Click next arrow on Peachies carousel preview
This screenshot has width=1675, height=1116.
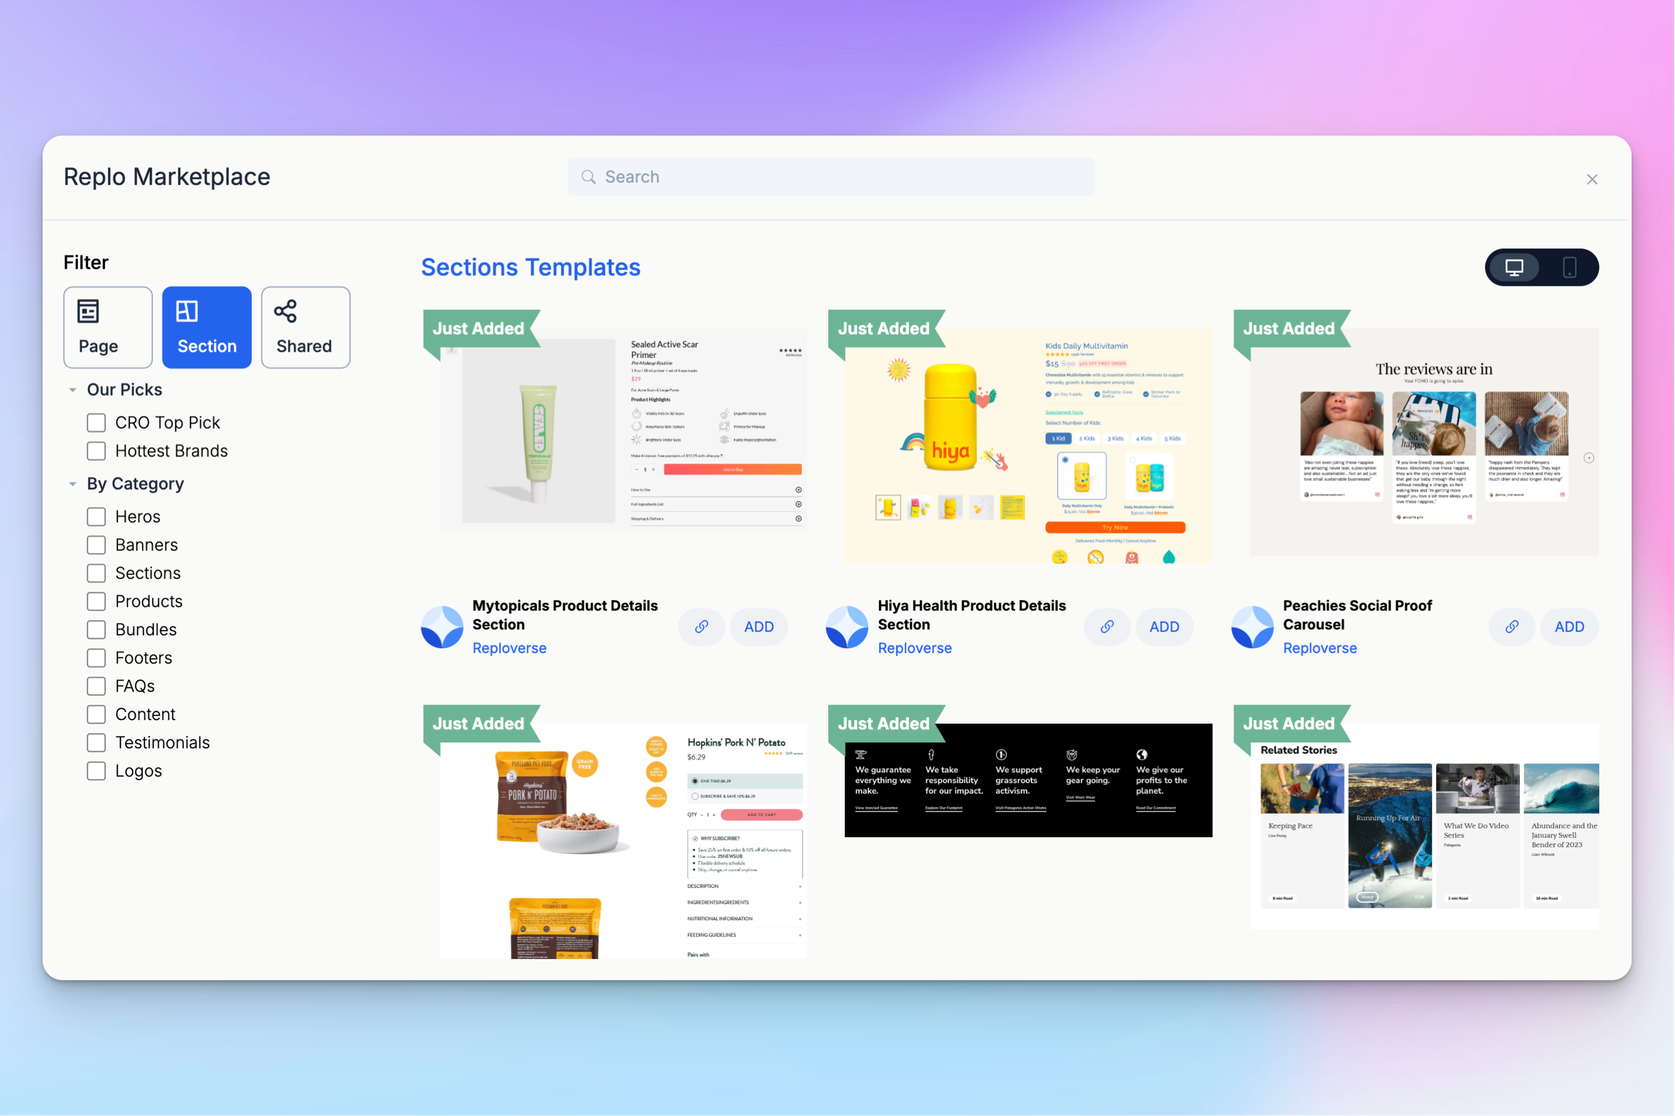[1588, 458]
